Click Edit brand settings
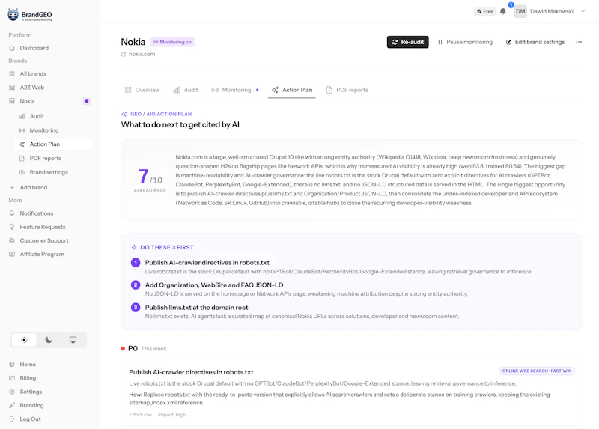 535,42
